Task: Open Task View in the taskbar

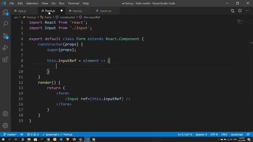Action: click(16, 139)
